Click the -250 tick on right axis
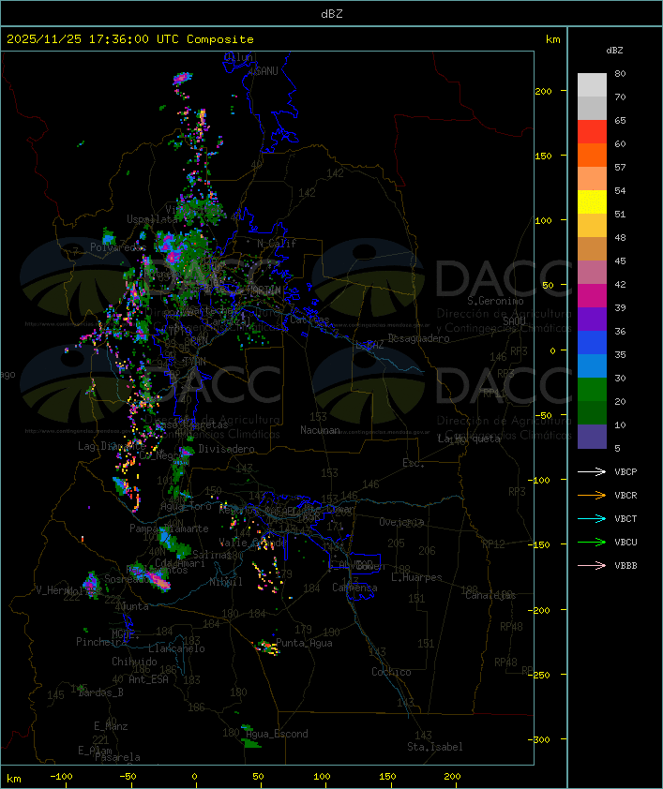This screenshot has width=663, height=789. pos(538,675)
